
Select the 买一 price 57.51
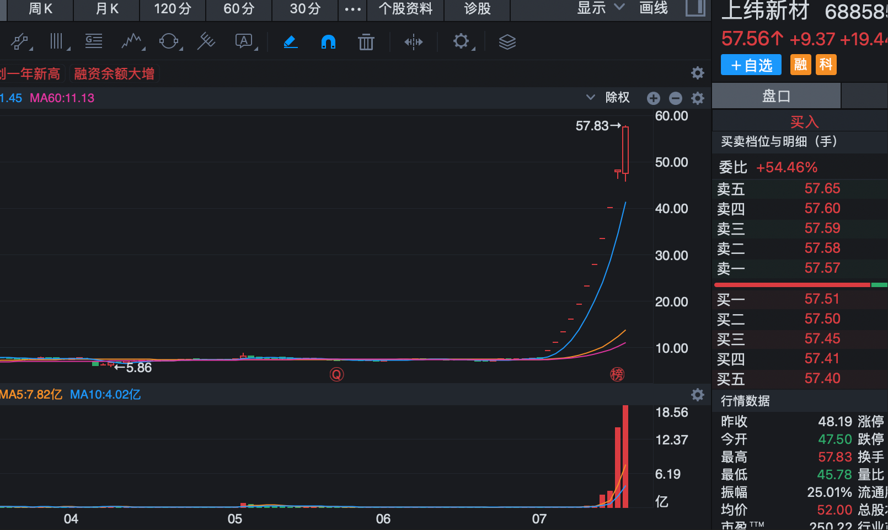(x=822, y=299)
